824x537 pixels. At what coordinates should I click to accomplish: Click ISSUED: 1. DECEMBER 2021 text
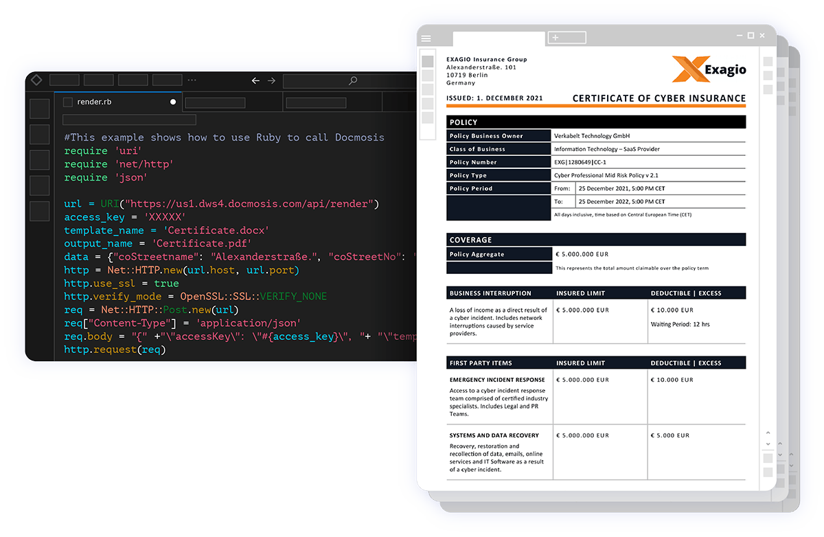pos(494,98)
